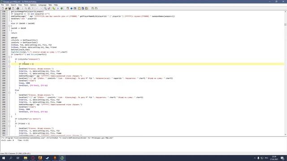Click the Paste toolbar icon
Screen dimensions: 287x161
tap(29, 8)
